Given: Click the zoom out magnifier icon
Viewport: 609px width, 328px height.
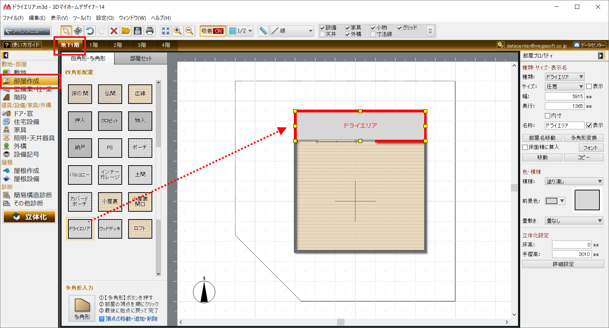Looking at the screenshot, I should pos(189,31).
